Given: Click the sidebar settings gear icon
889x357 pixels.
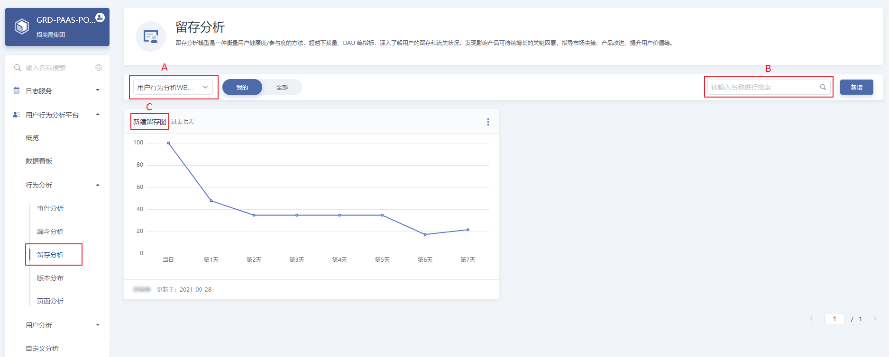Looking at the screenshot, I should point(99,68).
